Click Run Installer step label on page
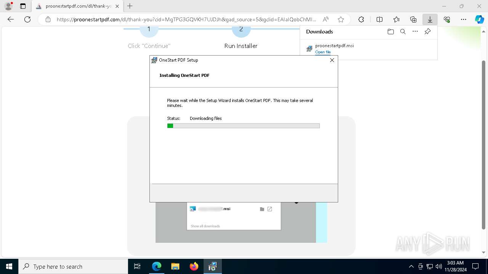The height and width of the screenshot is (274, 488). 241,46
